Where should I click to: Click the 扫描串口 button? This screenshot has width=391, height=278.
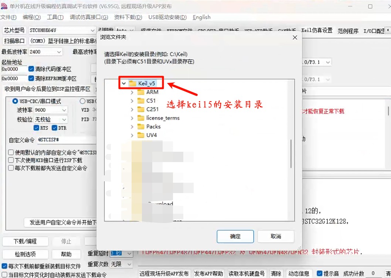14,41
